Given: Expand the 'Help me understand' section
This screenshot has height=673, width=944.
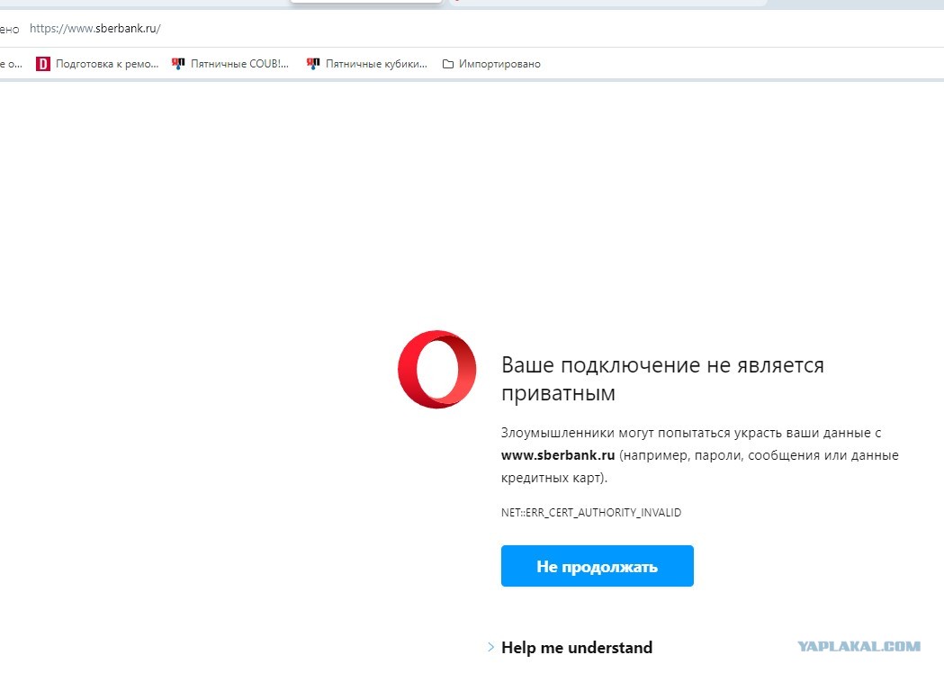Looking at the screenshot, I should [x=570, y=648].
